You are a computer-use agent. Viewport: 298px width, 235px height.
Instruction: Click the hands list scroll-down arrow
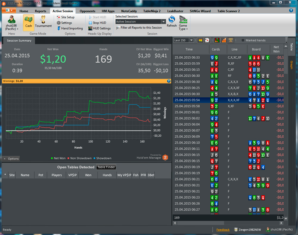tap(286, 219)
